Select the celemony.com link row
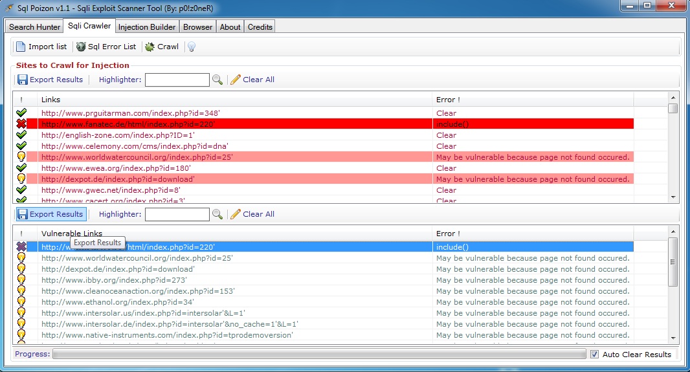 [x=135, y=146]
